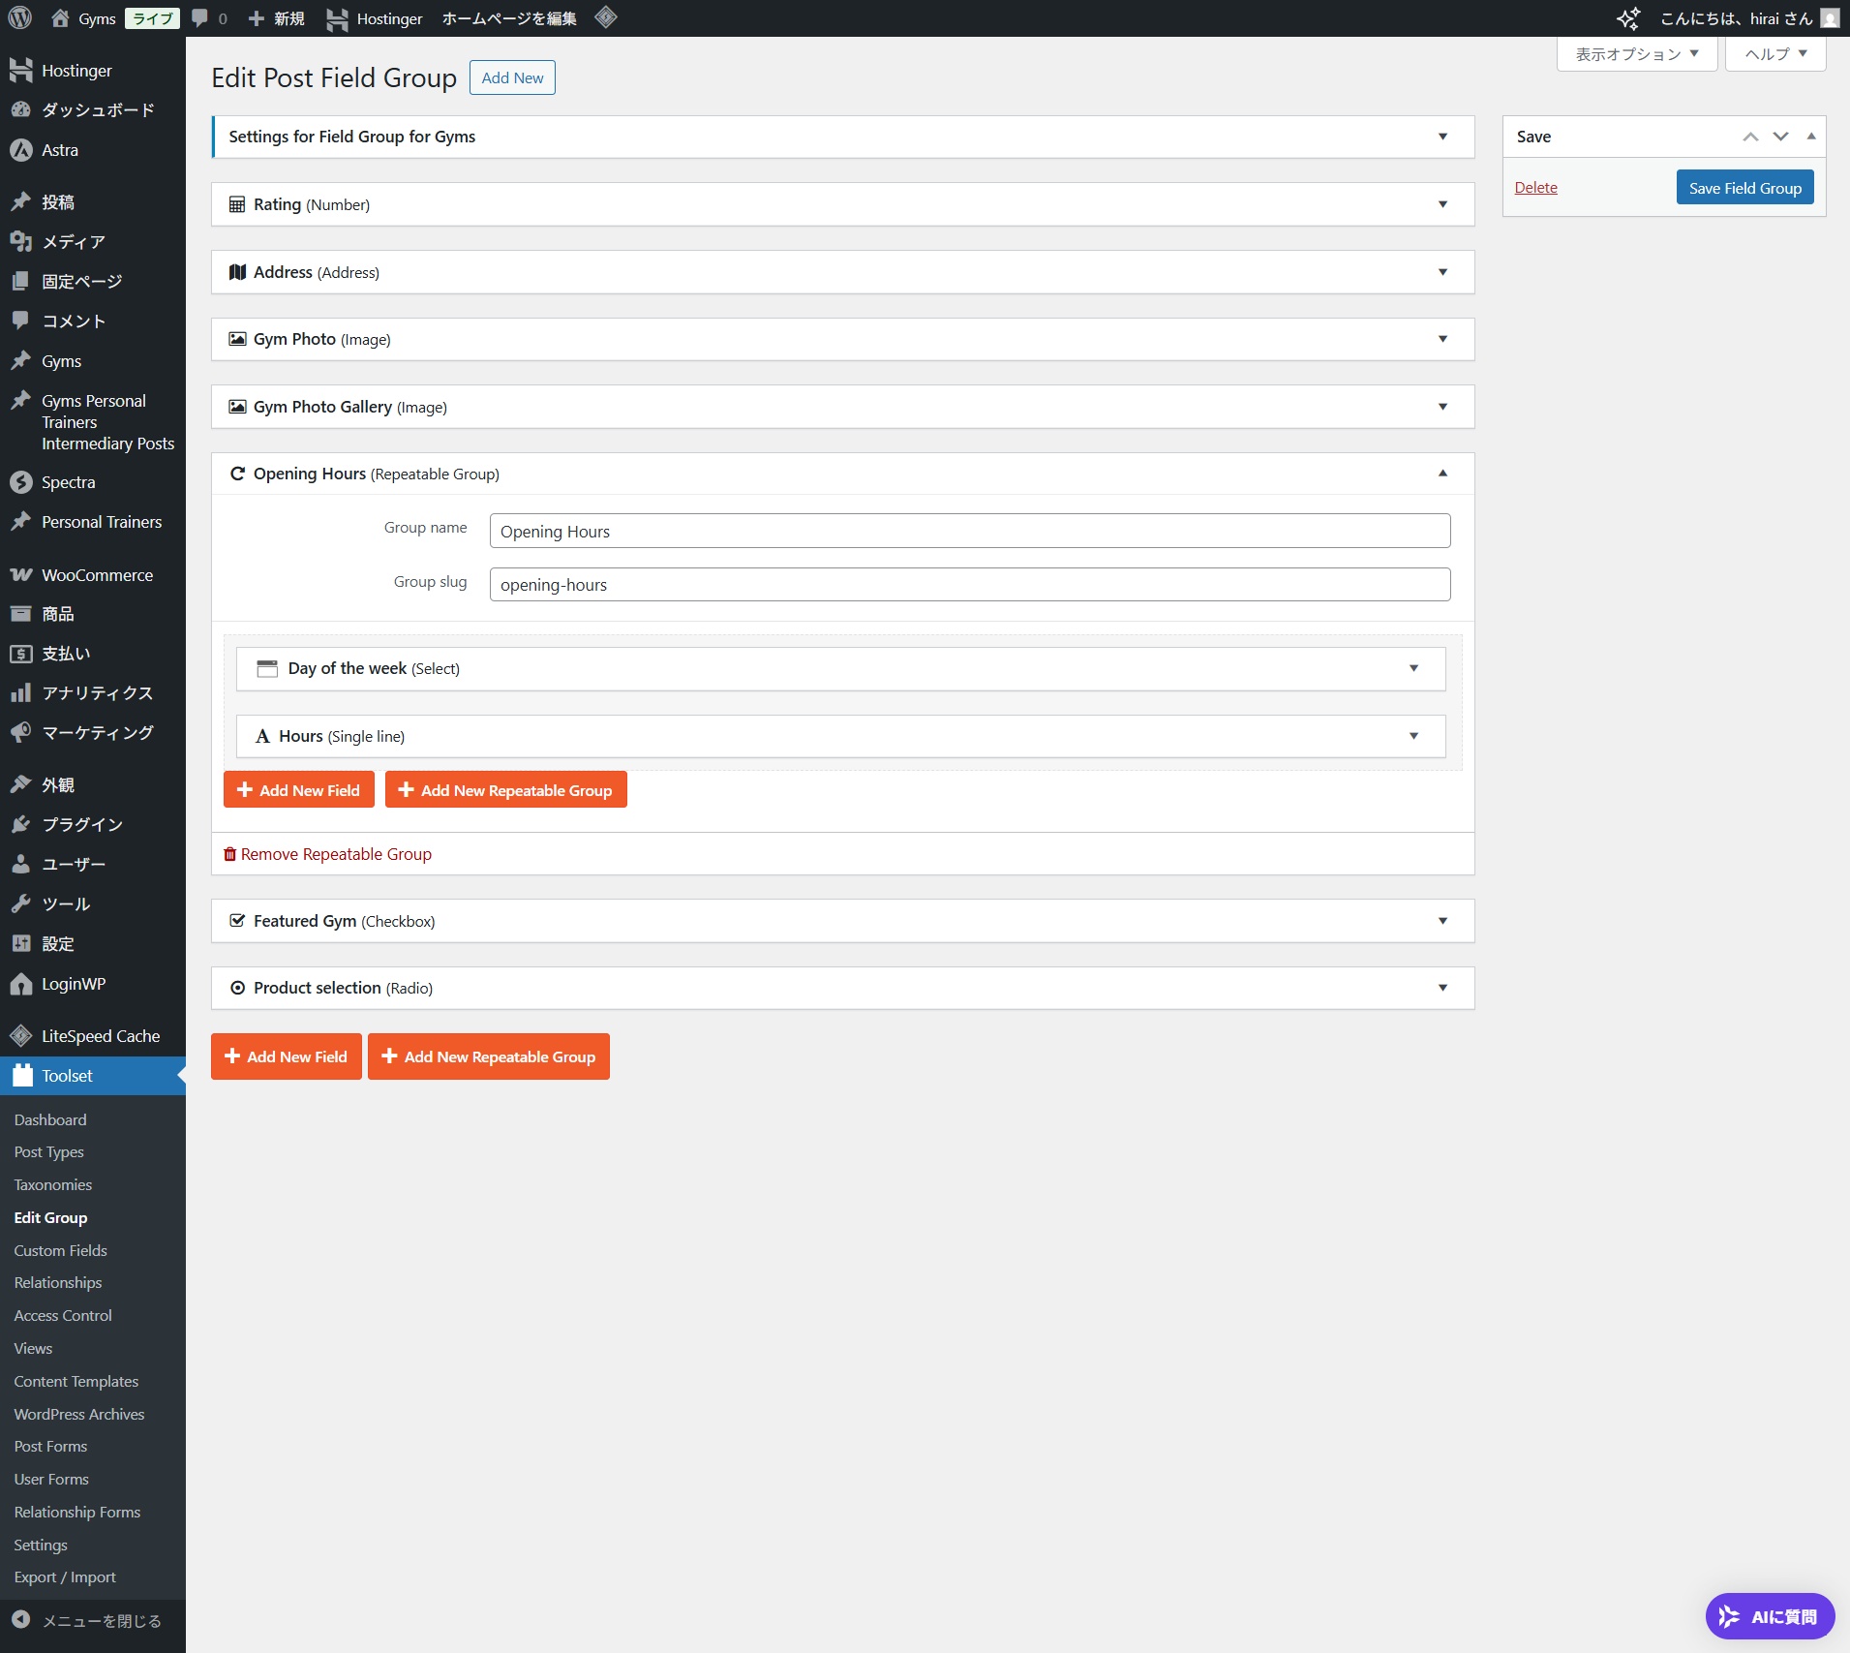Move Save panel up arrow
Image resolution: width=1850 pixels, height=1653 pixels.
pos(1750,137)
